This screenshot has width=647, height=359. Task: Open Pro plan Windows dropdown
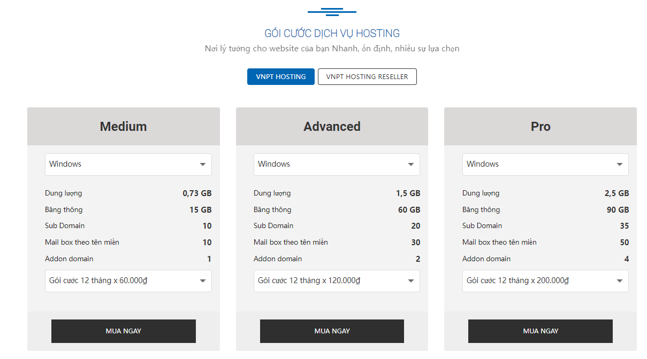point(545,165)
